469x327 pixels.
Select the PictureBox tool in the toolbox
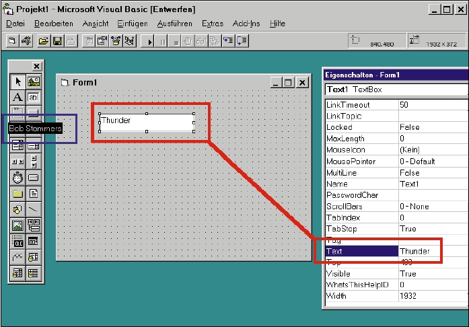(34, 81)
